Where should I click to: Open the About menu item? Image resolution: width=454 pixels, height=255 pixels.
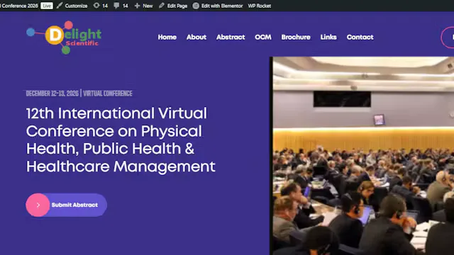click(196, 38)
